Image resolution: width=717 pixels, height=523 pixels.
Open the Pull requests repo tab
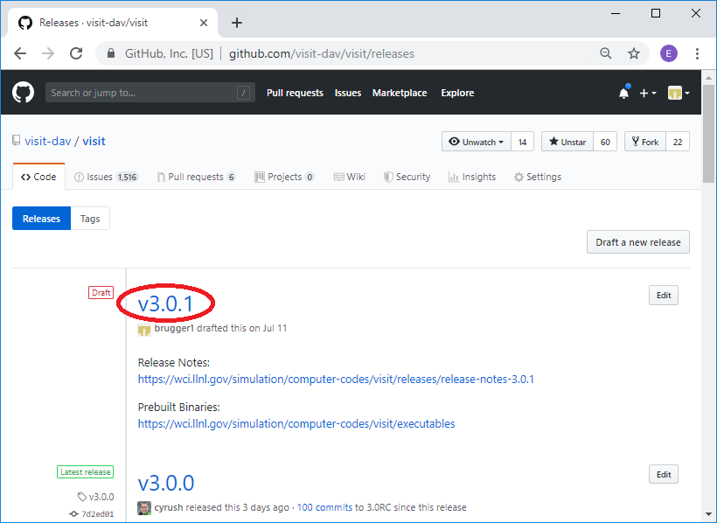(x=196, y=177)
